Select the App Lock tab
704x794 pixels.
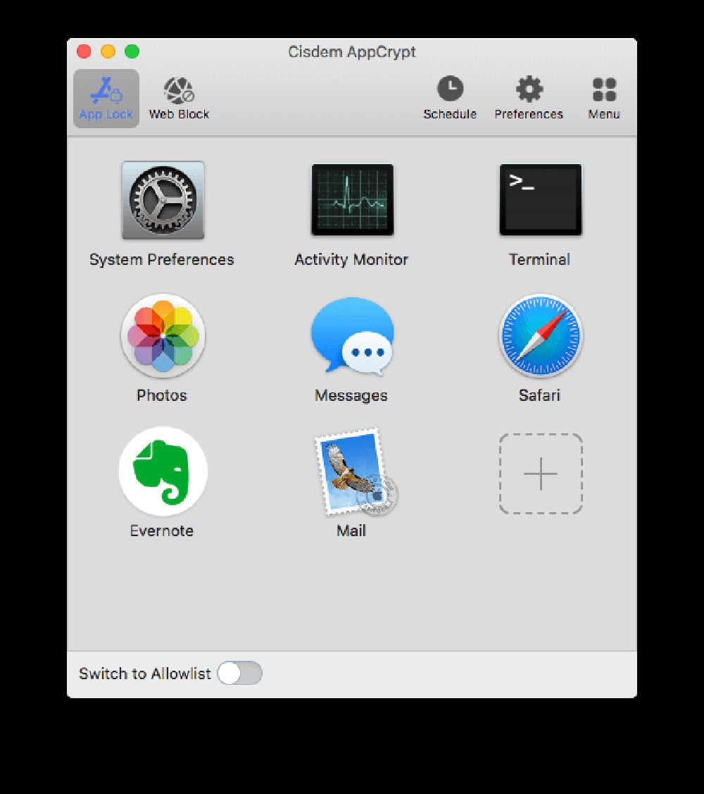[x=106, y=99]
